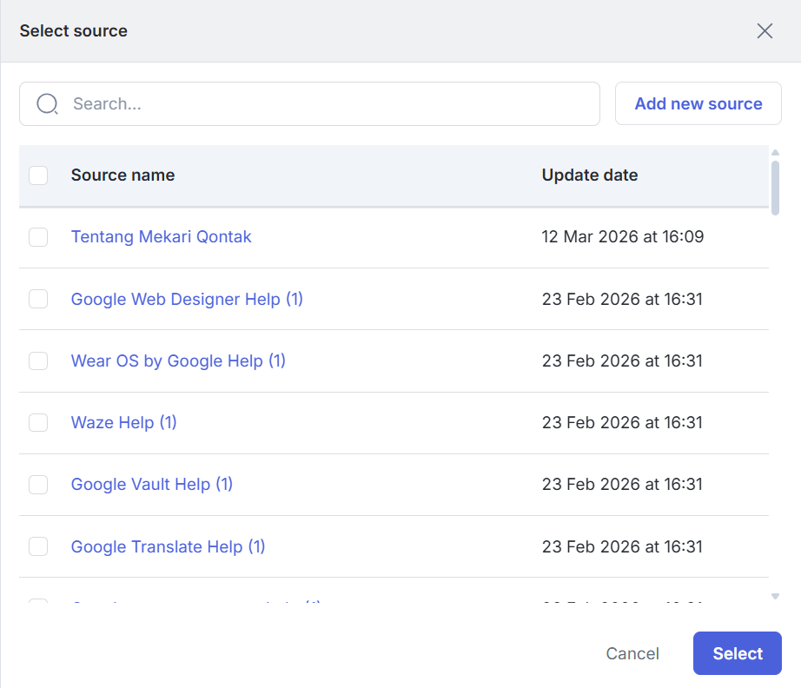Viewport: 801px width, 688px height.
Task: Click the scrollbar up arrow
Action: click(x=775, y=153)
